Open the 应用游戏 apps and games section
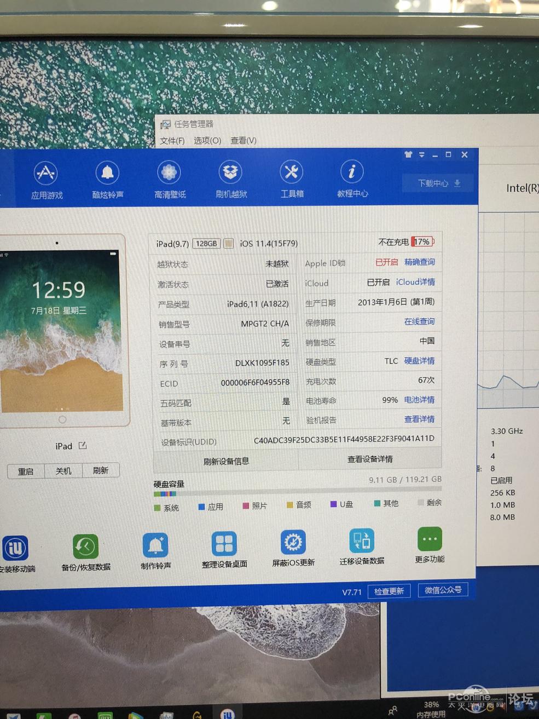539x719 pixels. click(46, 180)
